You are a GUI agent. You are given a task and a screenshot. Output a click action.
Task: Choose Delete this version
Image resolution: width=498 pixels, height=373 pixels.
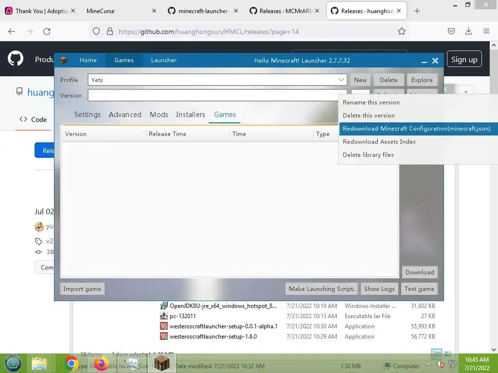click(369, 116)
